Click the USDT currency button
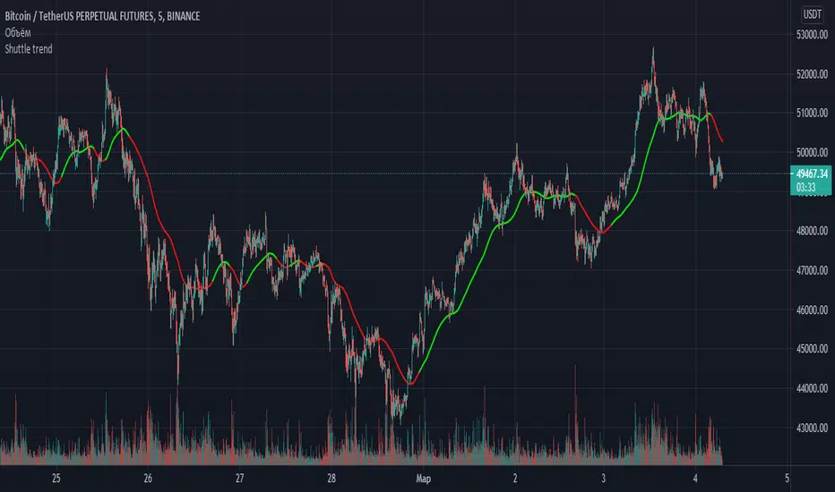 tap(812, 14)
